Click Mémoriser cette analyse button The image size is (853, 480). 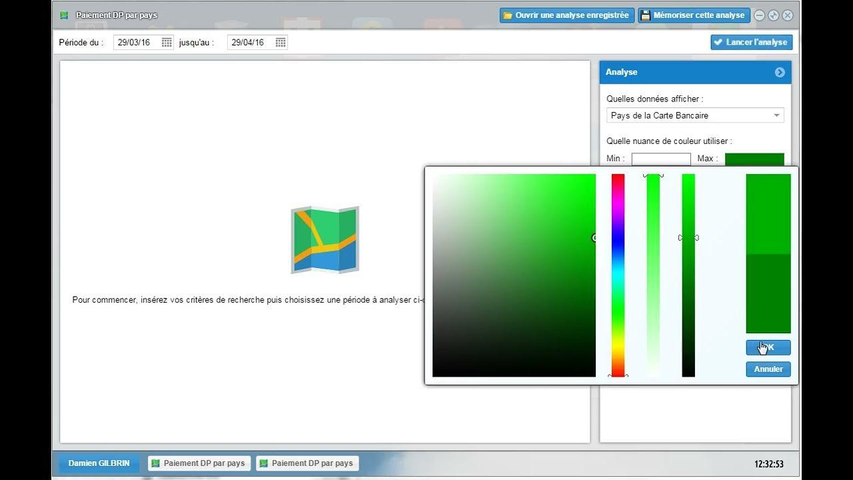(x=694, y=15)
